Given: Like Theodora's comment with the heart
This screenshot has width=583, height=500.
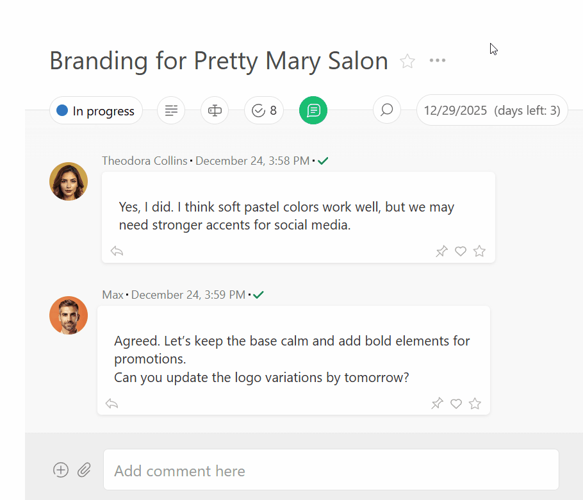Looking at the screenshot, I should 460,251.
